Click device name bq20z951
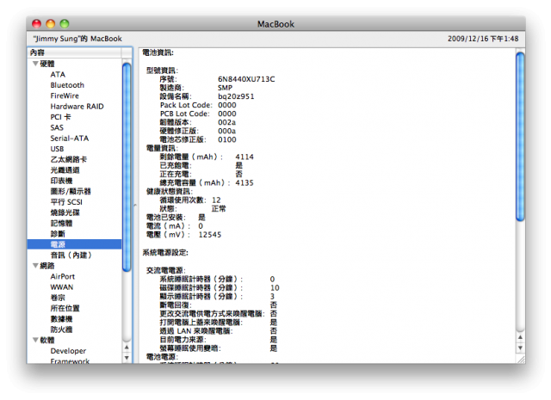The width and height of the screenshot is (551, 400). pos(236,96)
